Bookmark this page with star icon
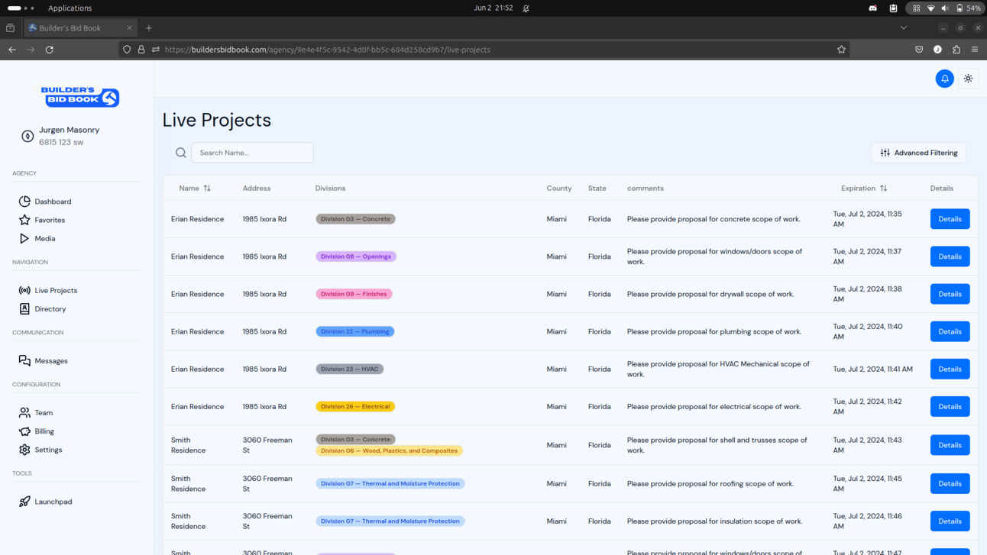 tap(841, 50)
